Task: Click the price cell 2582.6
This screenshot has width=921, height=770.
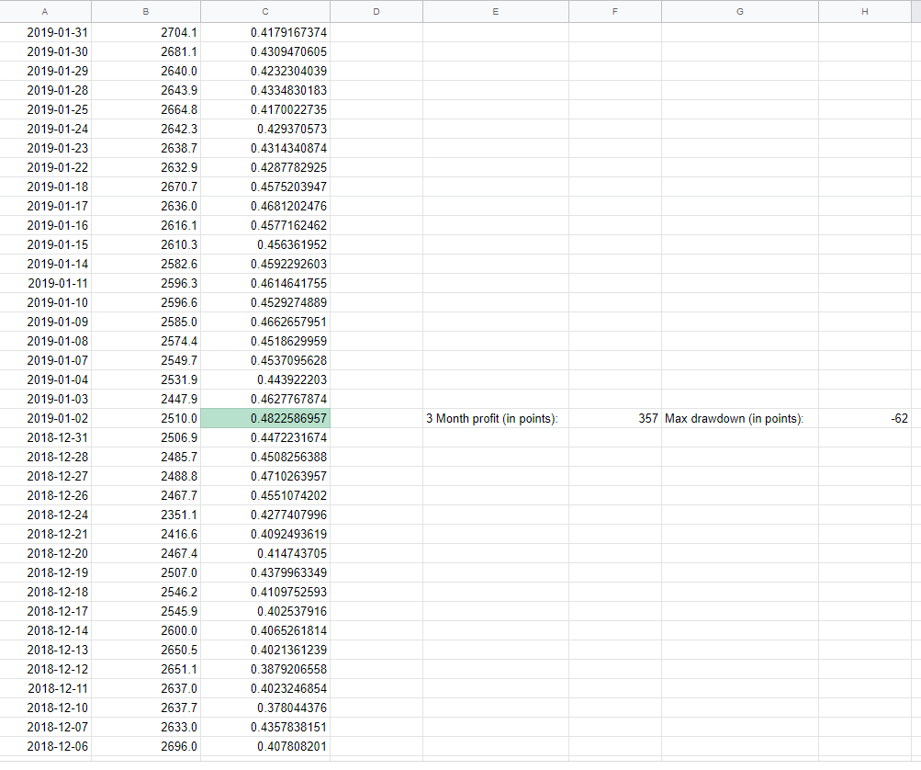Action: coord(146,264)
